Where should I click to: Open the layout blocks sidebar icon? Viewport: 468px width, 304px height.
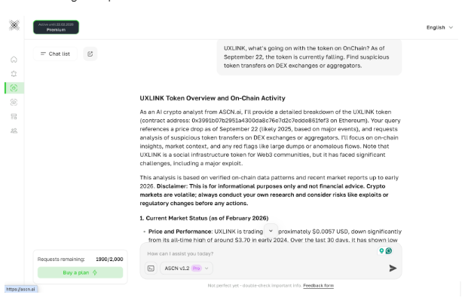(14, 116)
